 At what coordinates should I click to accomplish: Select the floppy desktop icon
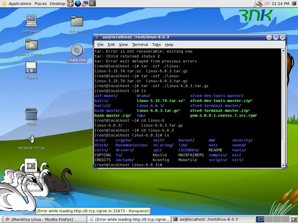pos(31,70)
